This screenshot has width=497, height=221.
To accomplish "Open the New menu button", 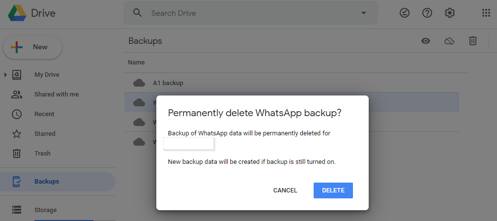I will [32, 47].
